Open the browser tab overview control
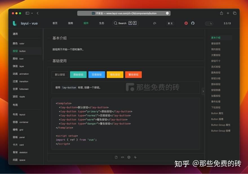Viewport: 248px width, 174px height. [235, 13]
